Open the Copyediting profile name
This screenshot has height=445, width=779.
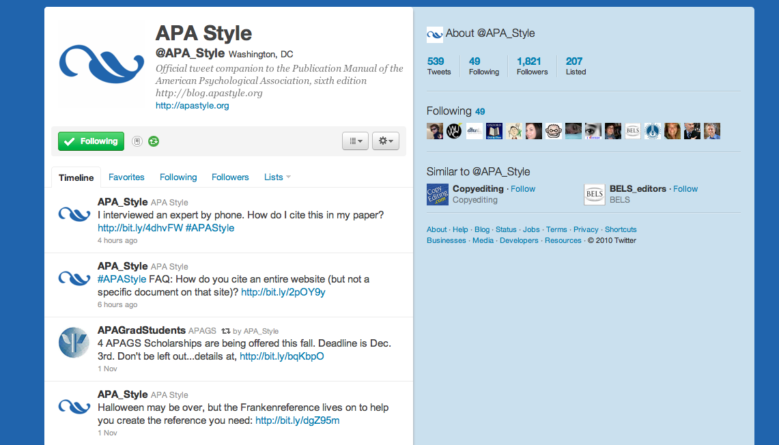click(x=478, y=189)
